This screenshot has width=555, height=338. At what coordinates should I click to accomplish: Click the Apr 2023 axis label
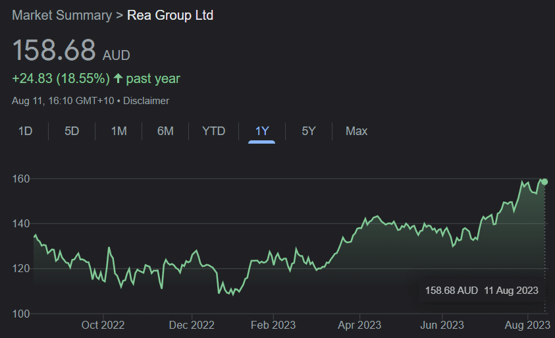[x=359, y=325]
